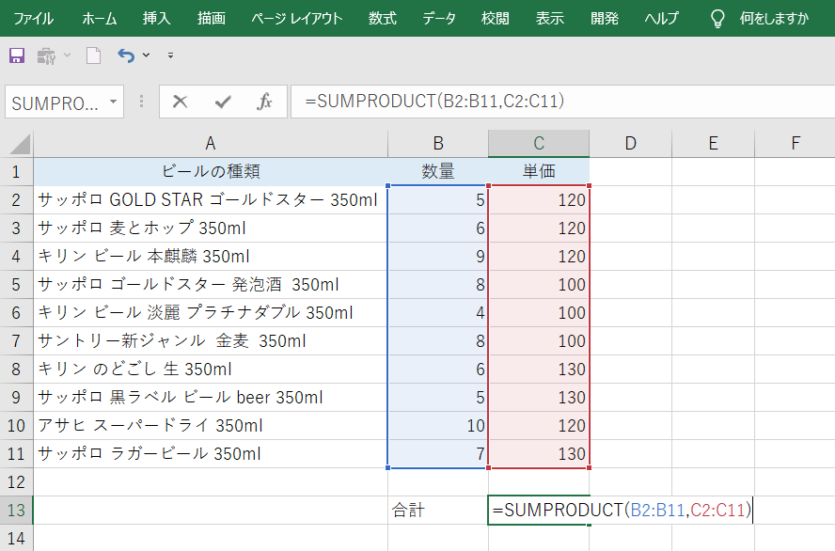Open the ファイル menu
This screenshot has height=551, width=835.
34,18
